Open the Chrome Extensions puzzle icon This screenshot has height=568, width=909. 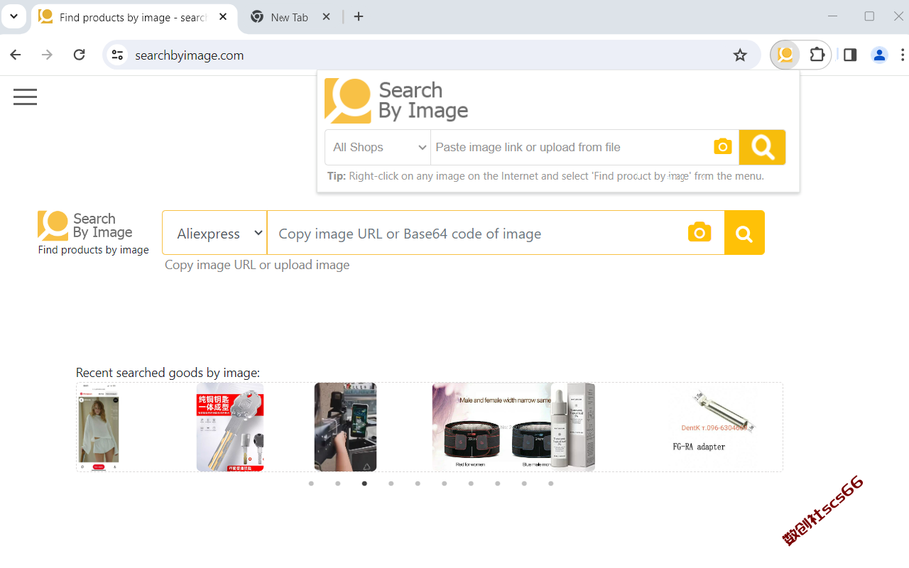click(817, 55)
